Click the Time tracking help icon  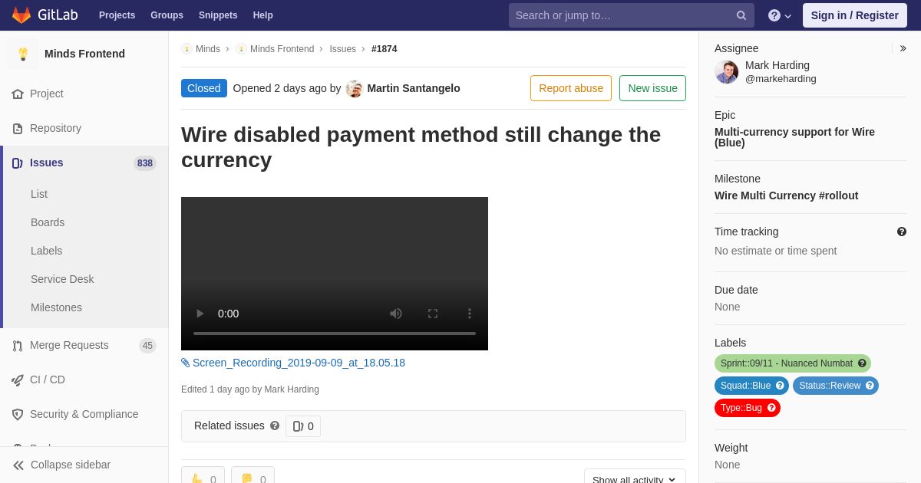(x=902, y=232)
